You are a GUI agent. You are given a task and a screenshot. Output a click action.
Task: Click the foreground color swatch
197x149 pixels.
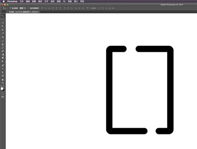(2, 89)
